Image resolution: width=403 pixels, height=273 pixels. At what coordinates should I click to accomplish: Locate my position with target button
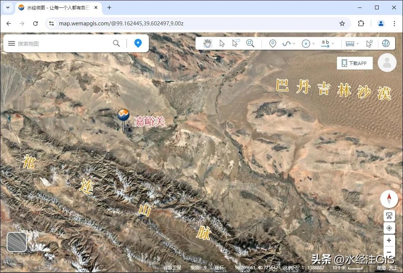pyautogui.click(x=389, y=228)
